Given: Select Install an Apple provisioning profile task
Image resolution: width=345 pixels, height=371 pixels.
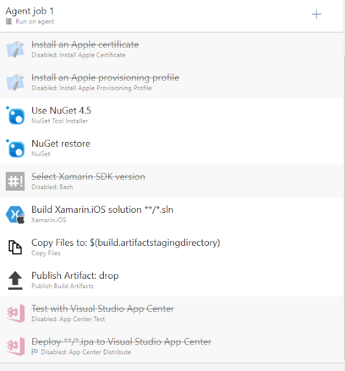Looking at the screenshot, I should [x=171, y=82].
